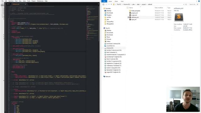201x113 pixels.
Task: Click 'Volume (D:)' in the address breadcrumb
Action: 127,4
